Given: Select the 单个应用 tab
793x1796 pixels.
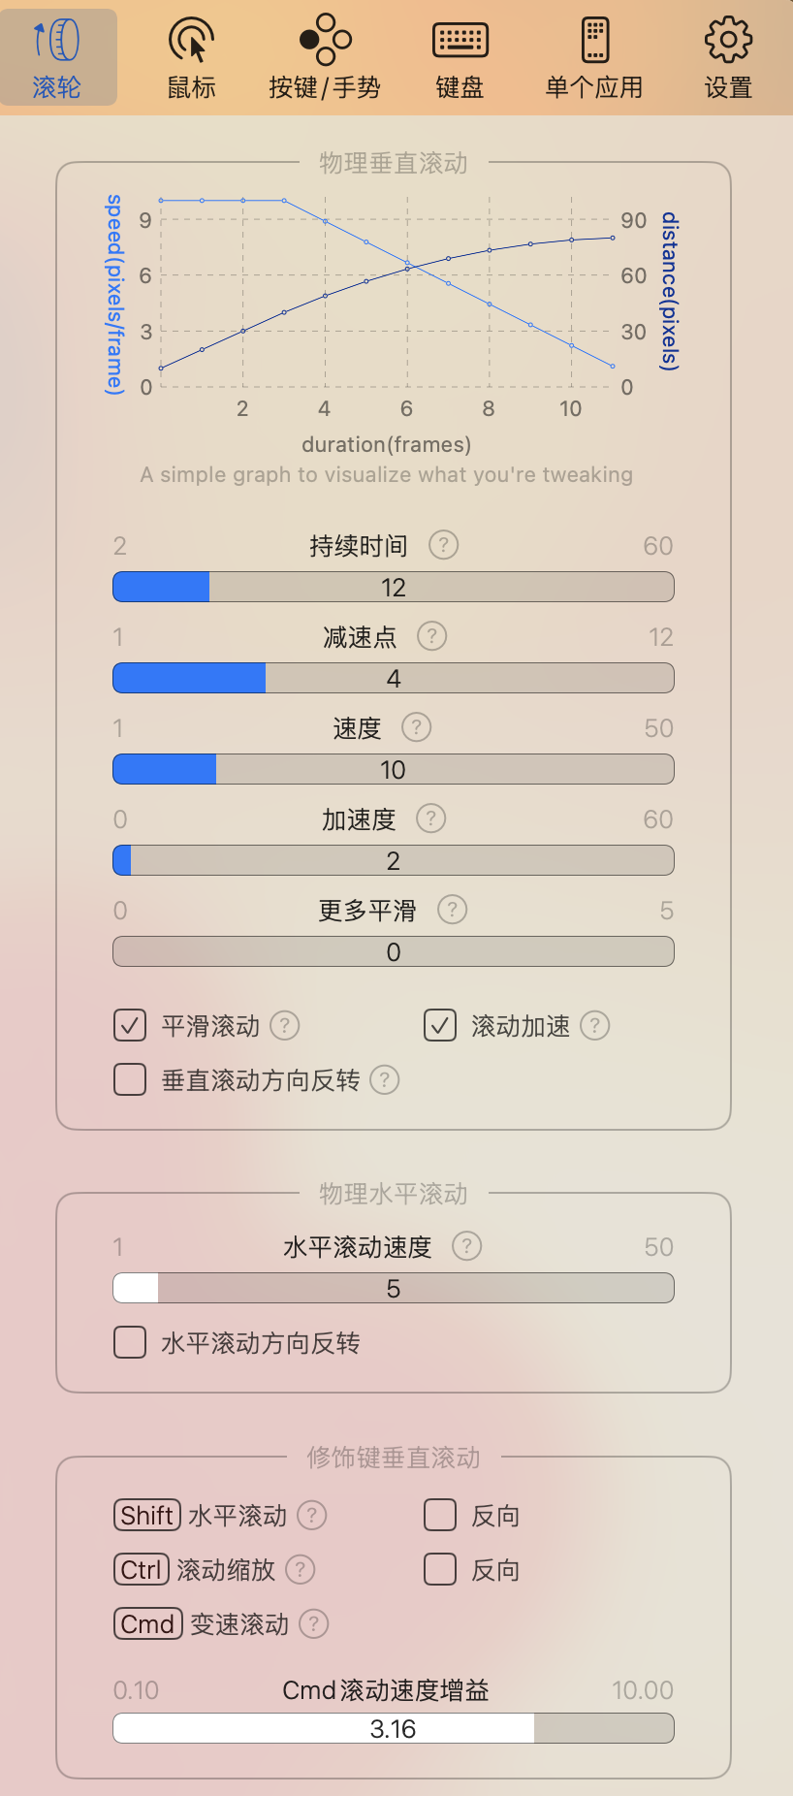Looking at the screenshot, I should 594,58.
